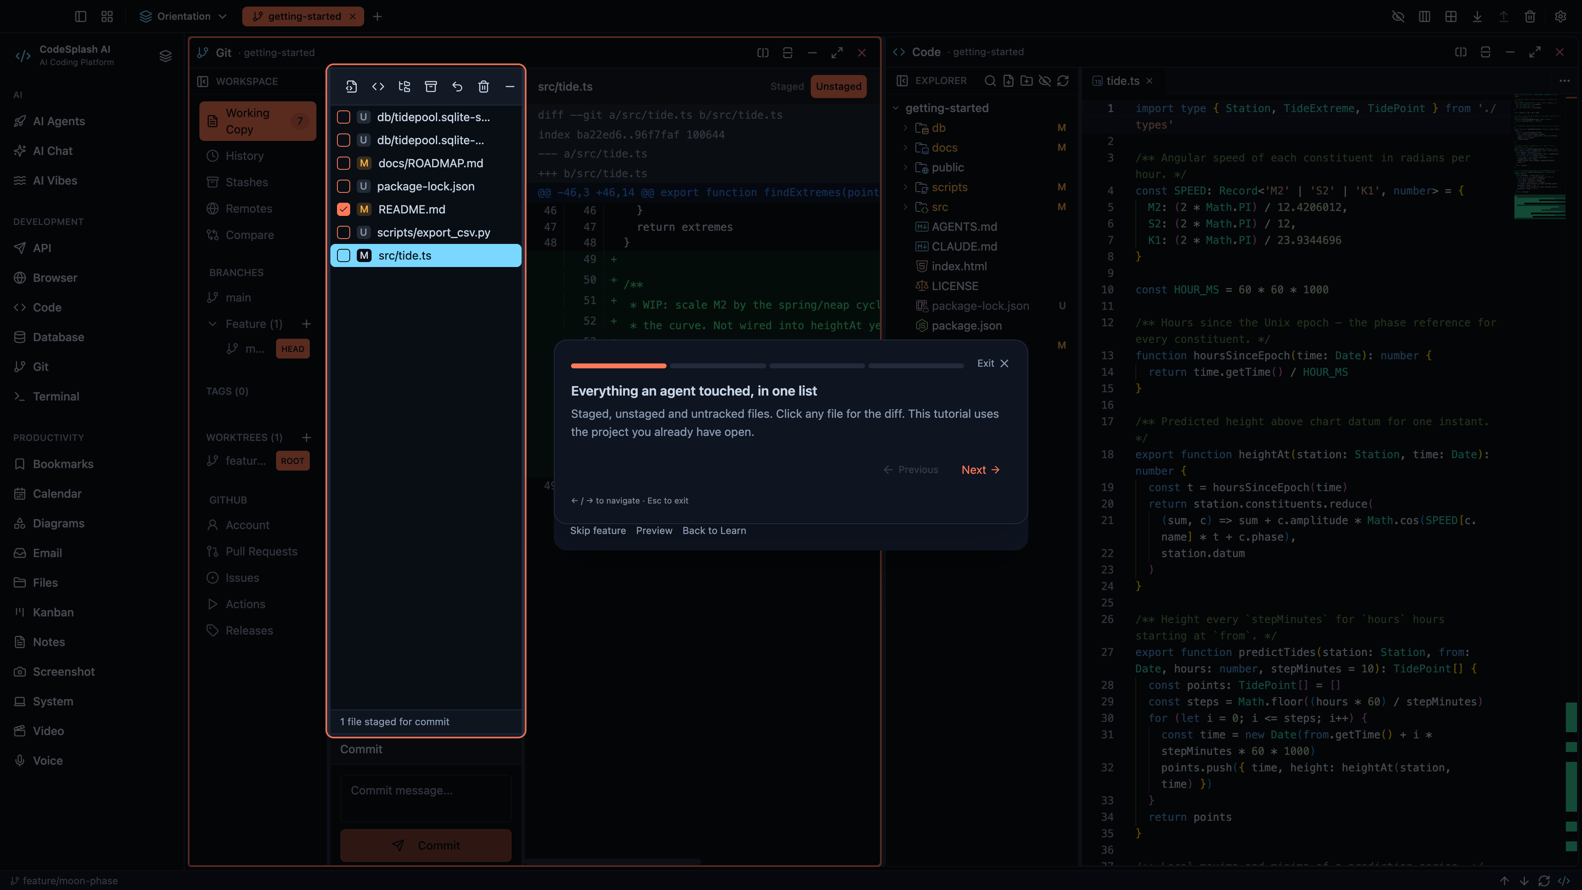1582x890 pixels.
Task: Create a new file from Explorer header
Action: coord(1009,80)
